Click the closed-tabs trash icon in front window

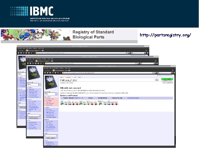pos(172,70)
